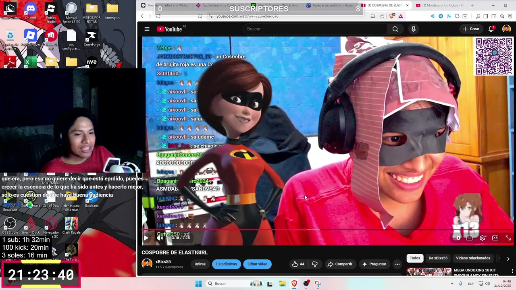Screen dimensions: 516x290
Task: Go back in the browser
Action: [x=142, y=16]
